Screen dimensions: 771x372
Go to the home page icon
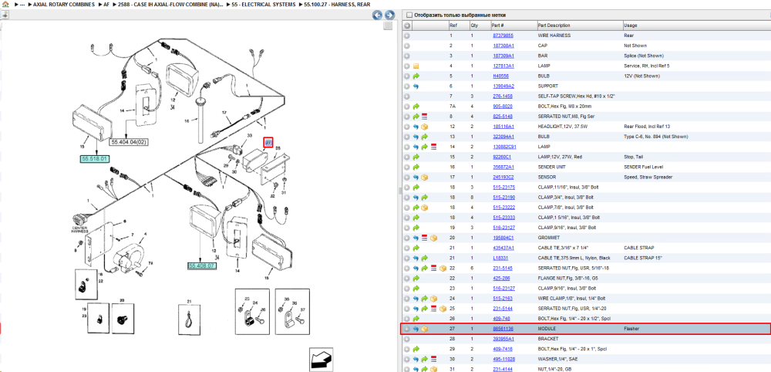point(5,4)
